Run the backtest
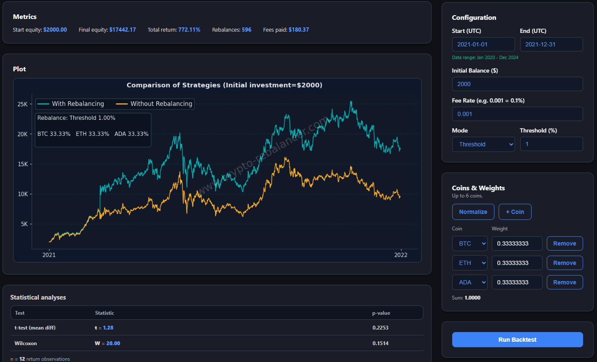 tap(517, 340)
